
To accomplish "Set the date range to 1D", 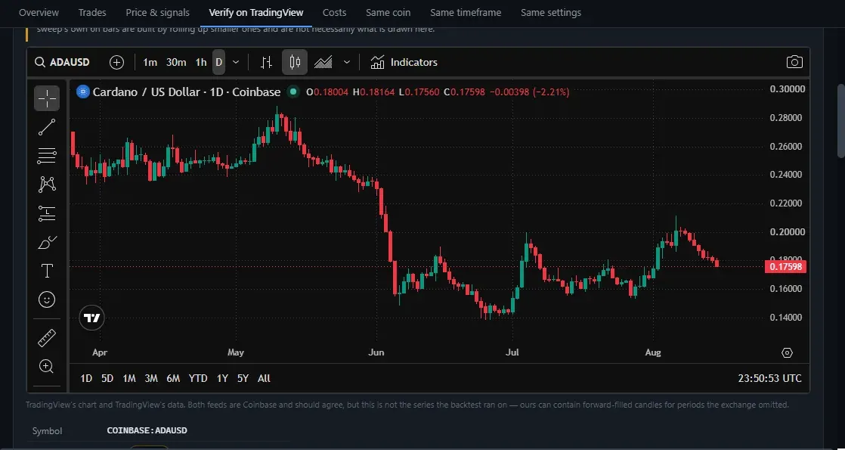I will pos(86,378).
